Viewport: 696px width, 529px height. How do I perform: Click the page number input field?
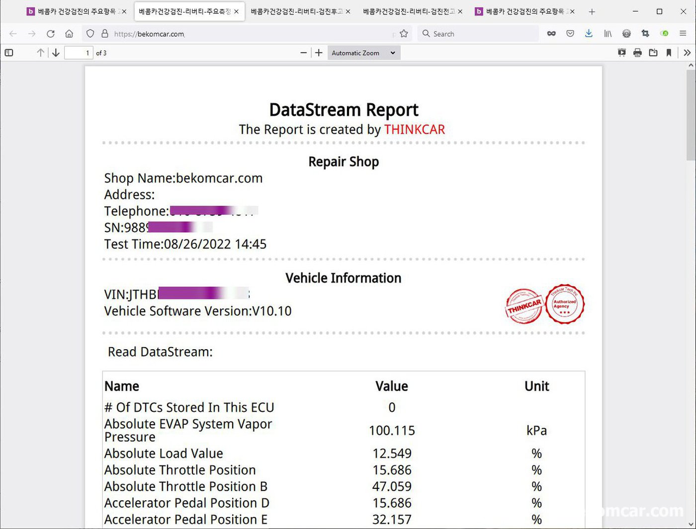[x=79, y=53]
